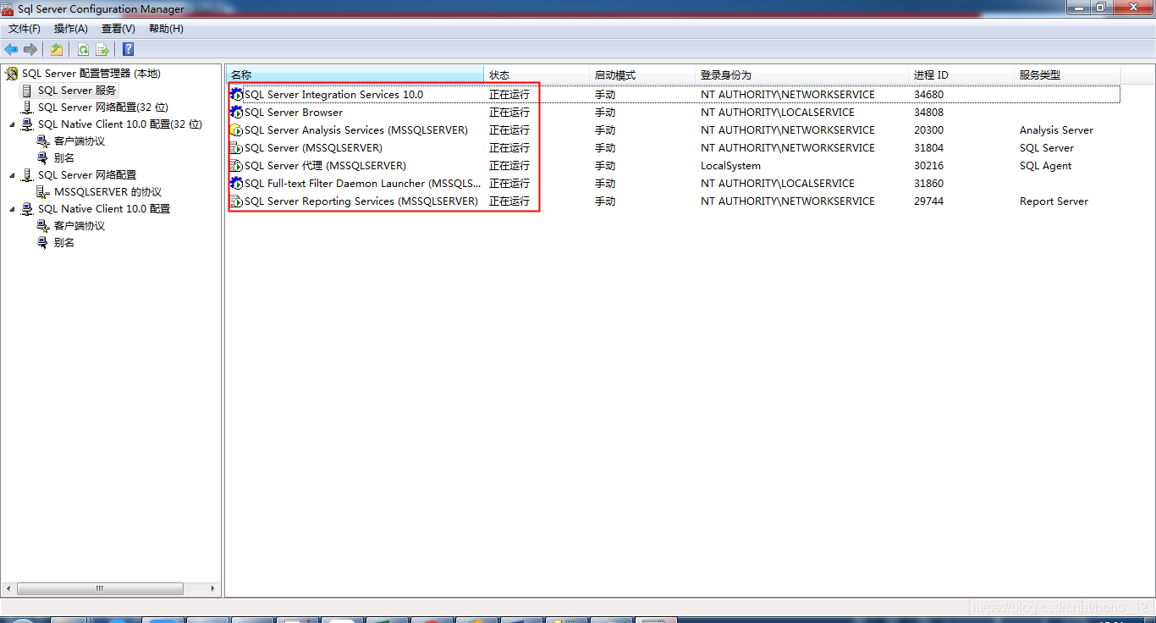Select 别名 under Native Client 配置(32 位)
Viewport: 1156px width, 623px height.
(64, 158)
